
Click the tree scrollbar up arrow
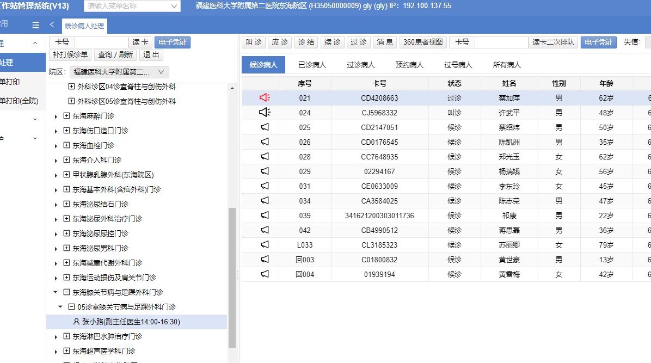pos(232,89)
